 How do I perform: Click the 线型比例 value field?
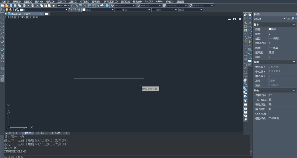coord(280,43)
